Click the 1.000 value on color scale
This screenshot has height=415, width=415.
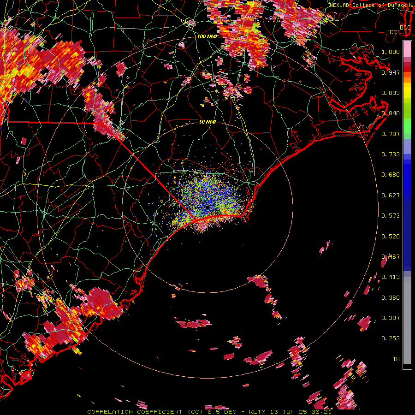[391, 52]
